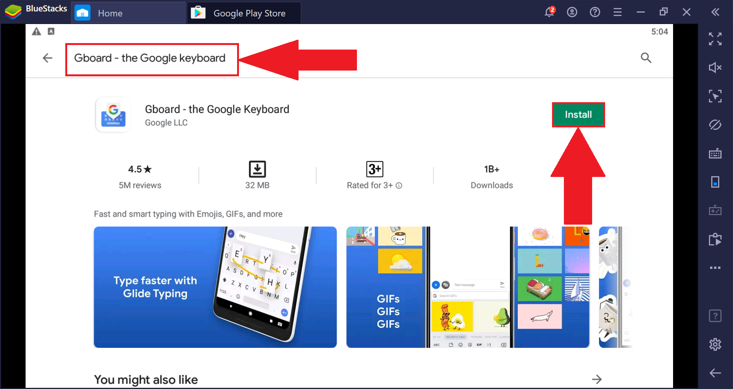Open Google LLC developer page
Screen dimensions: 733x389
coord(166,123)
